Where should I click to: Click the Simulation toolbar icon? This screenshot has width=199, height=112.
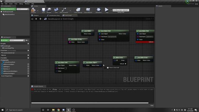coord(99,10)
